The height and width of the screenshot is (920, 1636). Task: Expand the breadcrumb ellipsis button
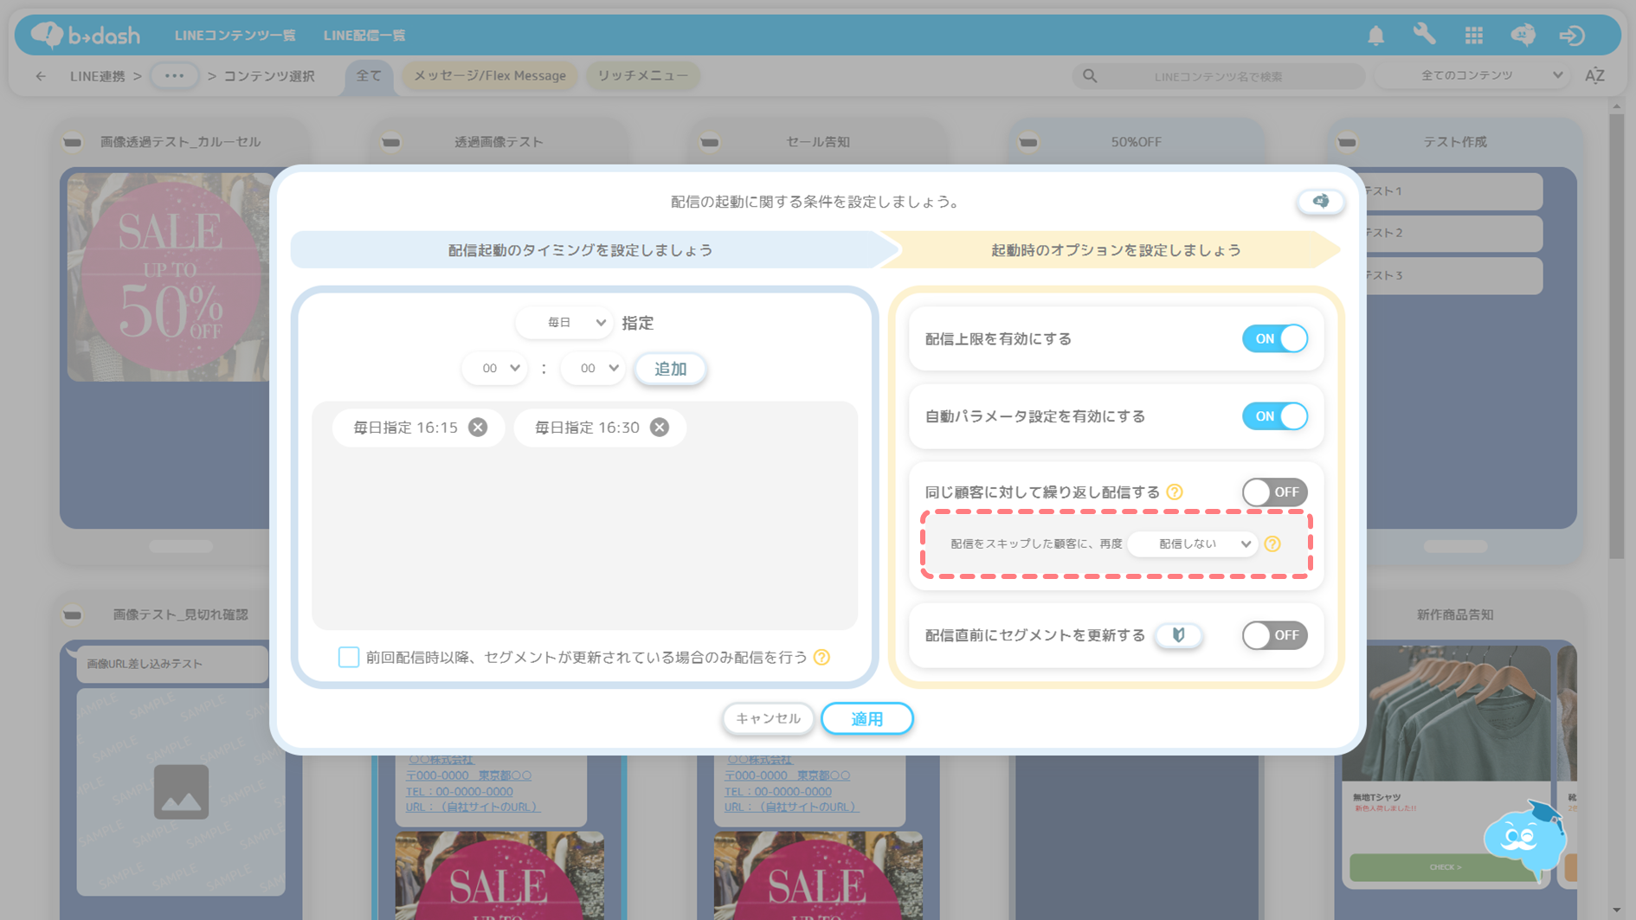click(x=174, y=76)
